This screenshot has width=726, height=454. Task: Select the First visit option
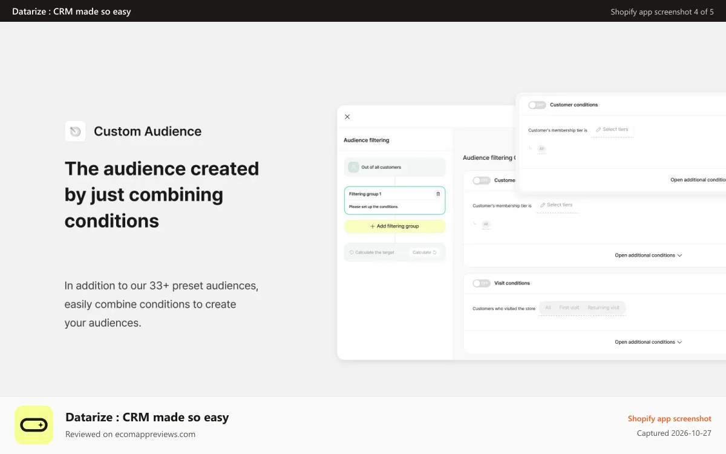tap(569, 308)
